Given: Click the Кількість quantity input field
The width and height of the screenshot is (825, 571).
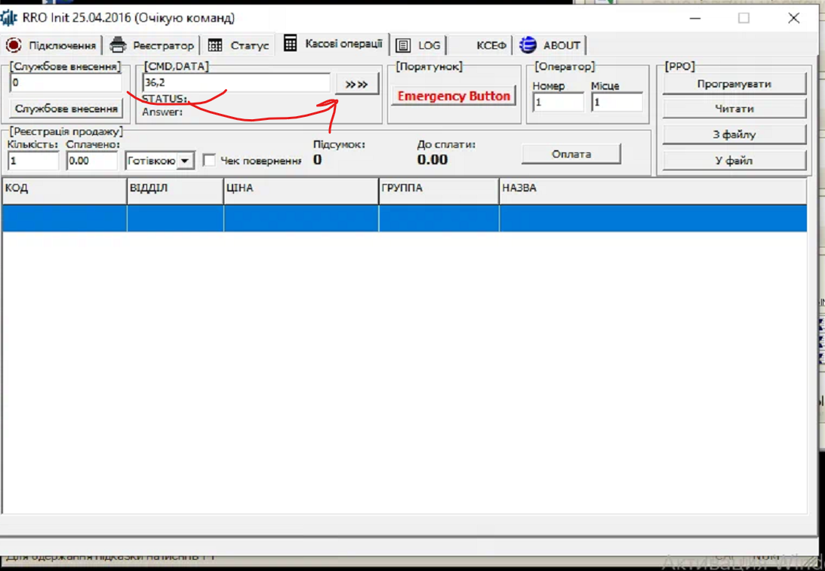Looking at the screenshot, I should pyautogui.click(x=33, y=161).
